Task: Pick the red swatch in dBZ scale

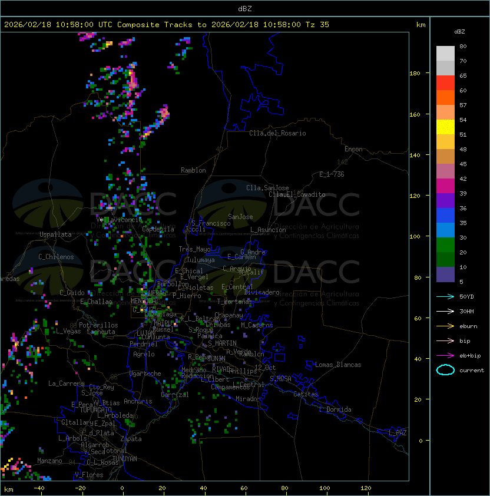Action: click(445, 83)
